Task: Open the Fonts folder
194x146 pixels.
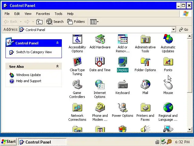Action: pos(168,64)
